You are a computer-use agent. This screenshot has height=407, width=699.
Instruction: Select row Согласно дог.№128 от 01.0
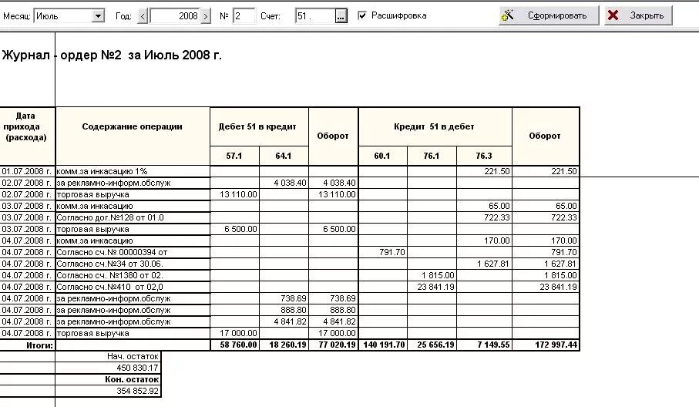133,217
